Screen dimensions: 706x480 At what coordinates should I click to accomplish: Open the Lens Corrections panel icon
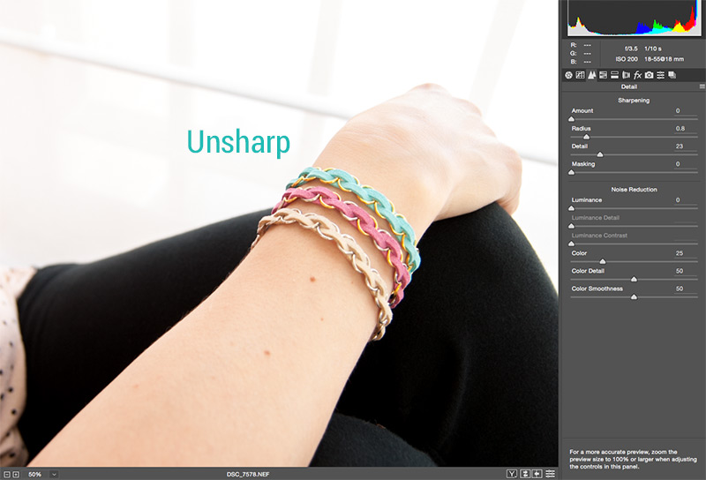[626, 75]
